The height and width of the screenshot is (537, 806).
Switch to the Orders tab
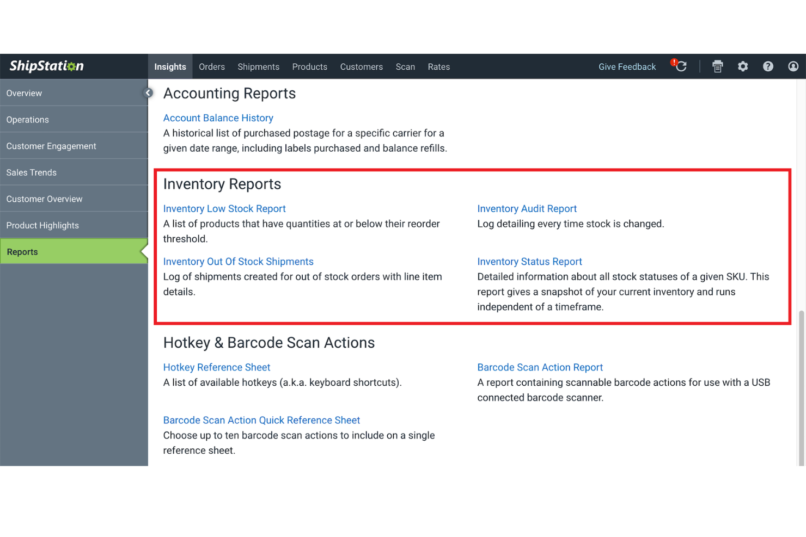click(x=211, y=66)
